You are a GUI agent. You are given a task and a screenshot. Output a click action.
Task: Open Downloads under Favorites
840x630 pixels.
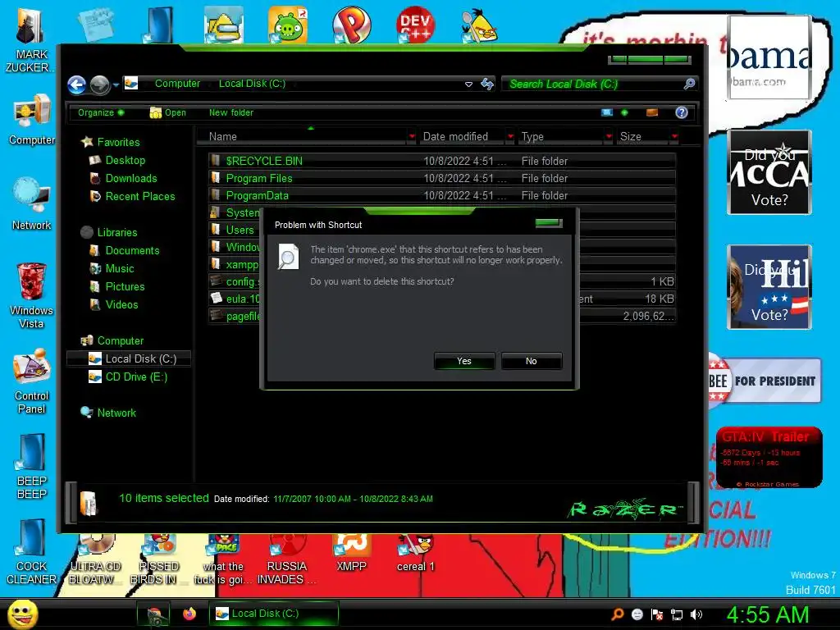[124, 178]
